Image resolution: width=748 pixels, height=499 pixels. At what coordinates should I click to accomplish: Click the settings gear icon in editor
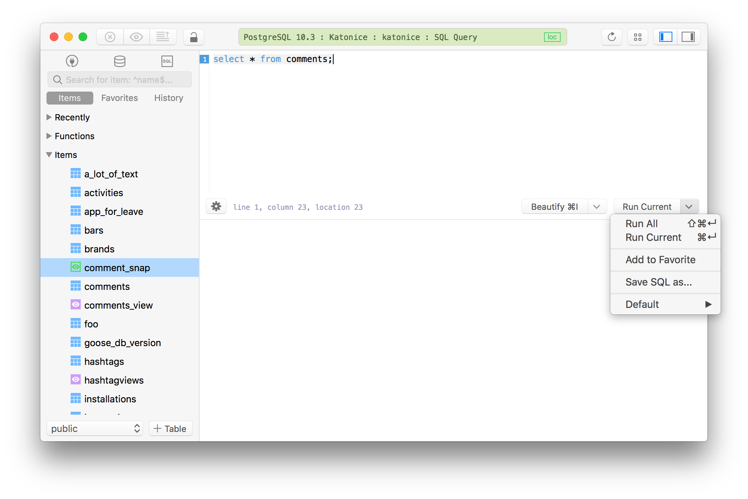[216, 207]
